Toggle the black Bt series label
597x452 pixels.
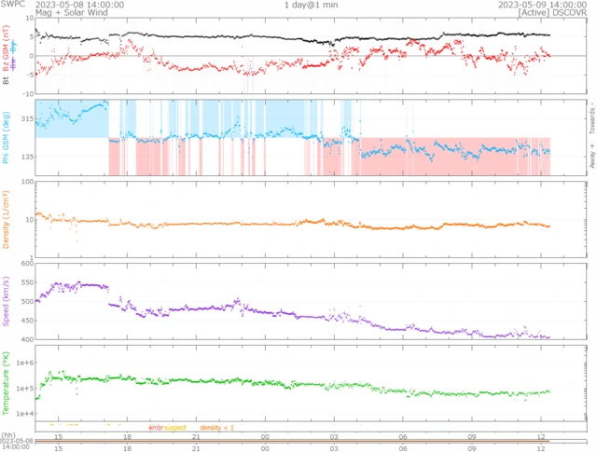point(7,80)
